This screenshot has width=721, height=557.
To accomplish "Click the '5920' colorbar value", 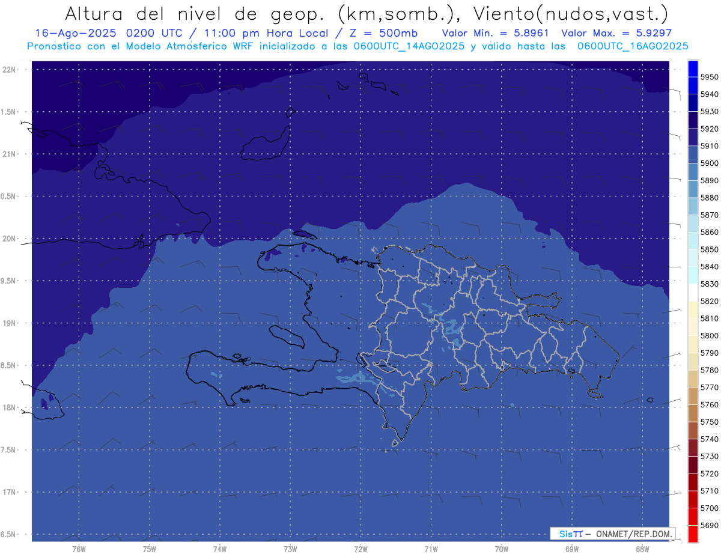I will click(709, 129).
